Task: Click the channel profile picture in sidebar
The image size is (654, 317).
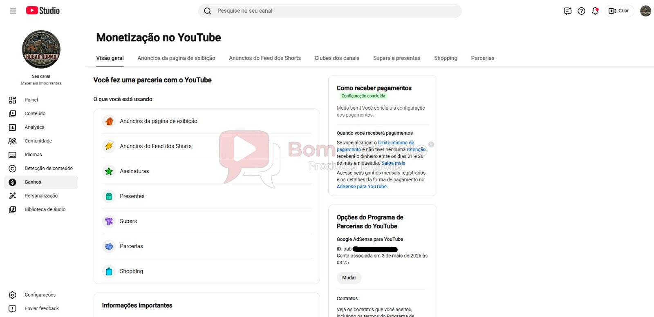Action: [41, 49]
